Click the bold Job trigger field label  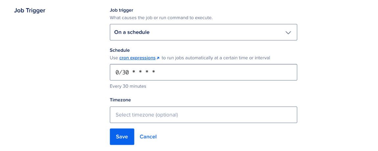click(122, 10)
